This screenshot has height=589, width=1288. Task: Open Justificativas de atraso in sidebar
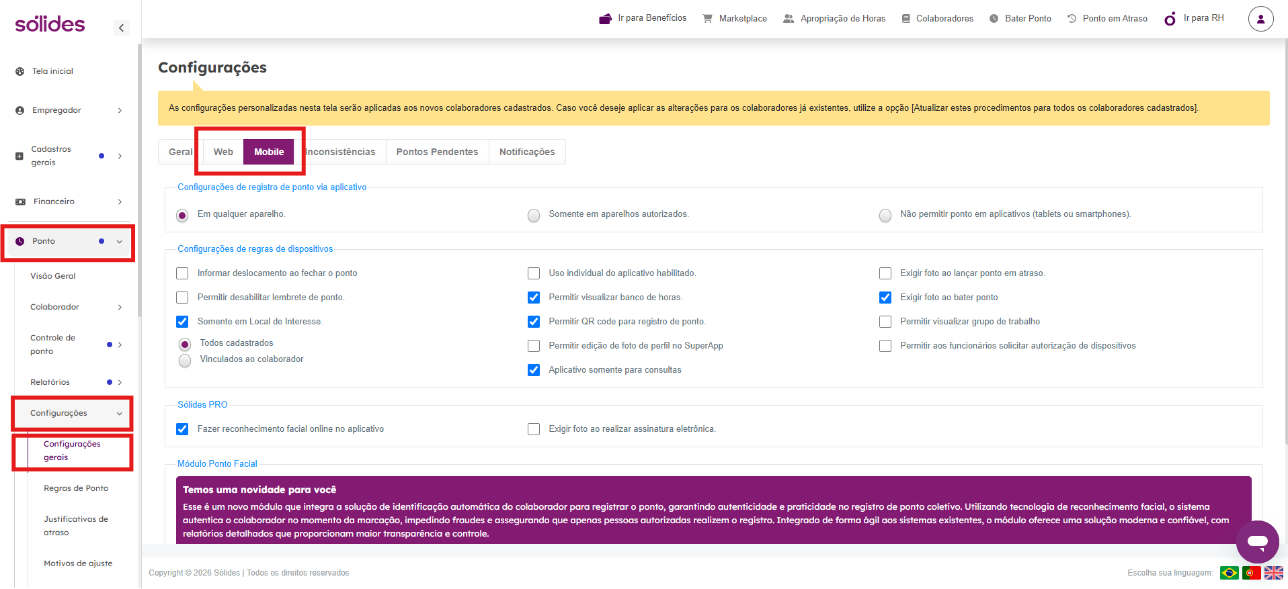[x=76, y=526]
